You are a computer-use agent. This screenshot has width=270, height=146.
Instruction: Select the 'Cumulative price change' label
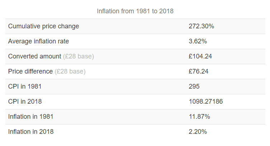(x=43, y=26)
